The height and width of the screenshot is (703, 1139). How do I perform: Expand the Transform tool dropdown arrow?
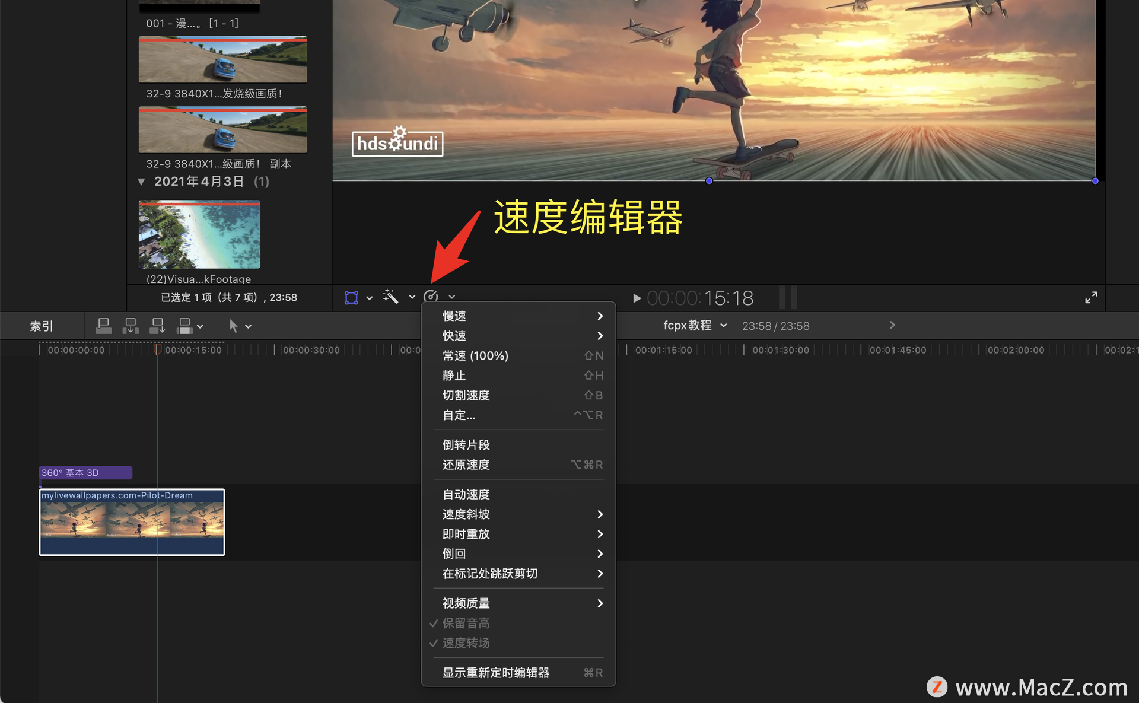[369, 298]
